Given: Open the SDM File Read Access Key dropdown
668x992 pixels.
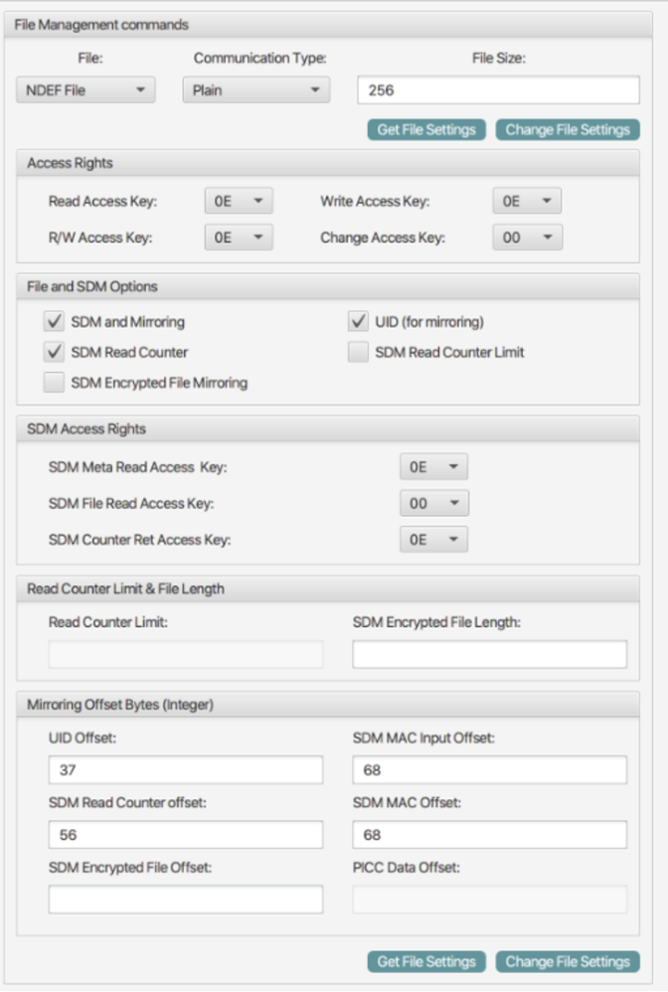Looking at the screenshot, I should [433, 503].
